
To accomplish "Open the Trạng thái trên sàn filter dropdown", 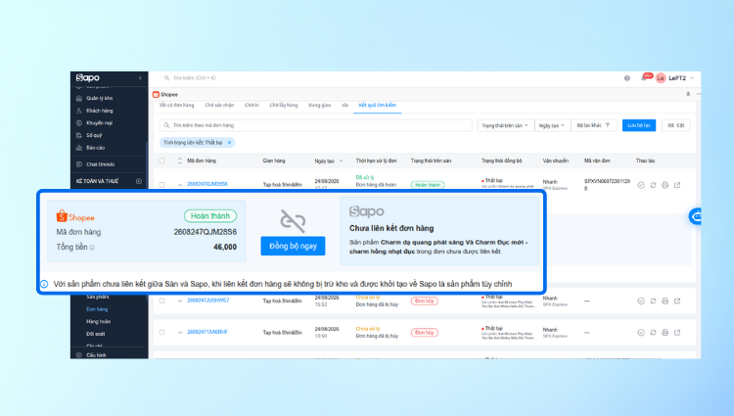I will click(x=506, y=125).
